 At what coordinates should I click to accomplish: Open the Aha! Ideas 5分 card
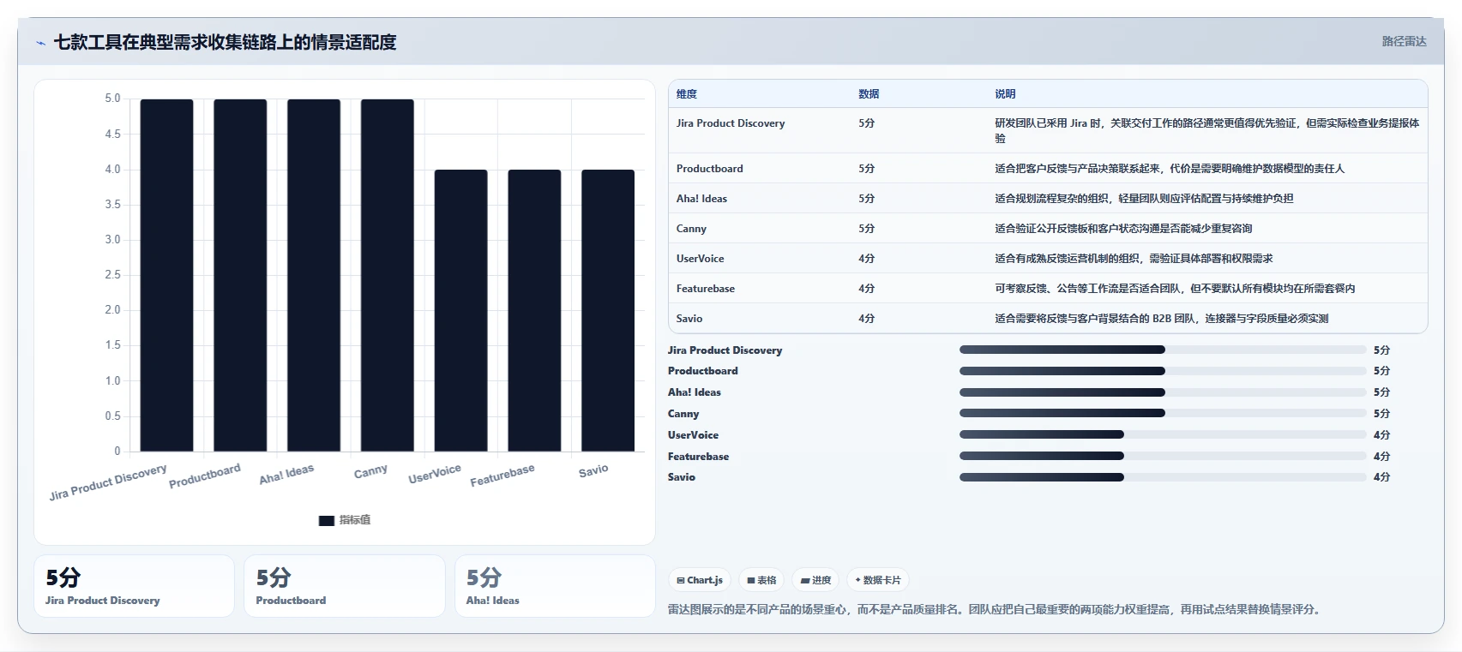coord(555,586)
